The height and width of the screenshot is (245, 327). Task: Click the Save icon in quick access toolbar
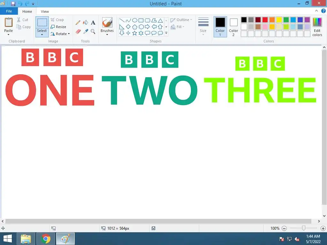pos(13,4)
